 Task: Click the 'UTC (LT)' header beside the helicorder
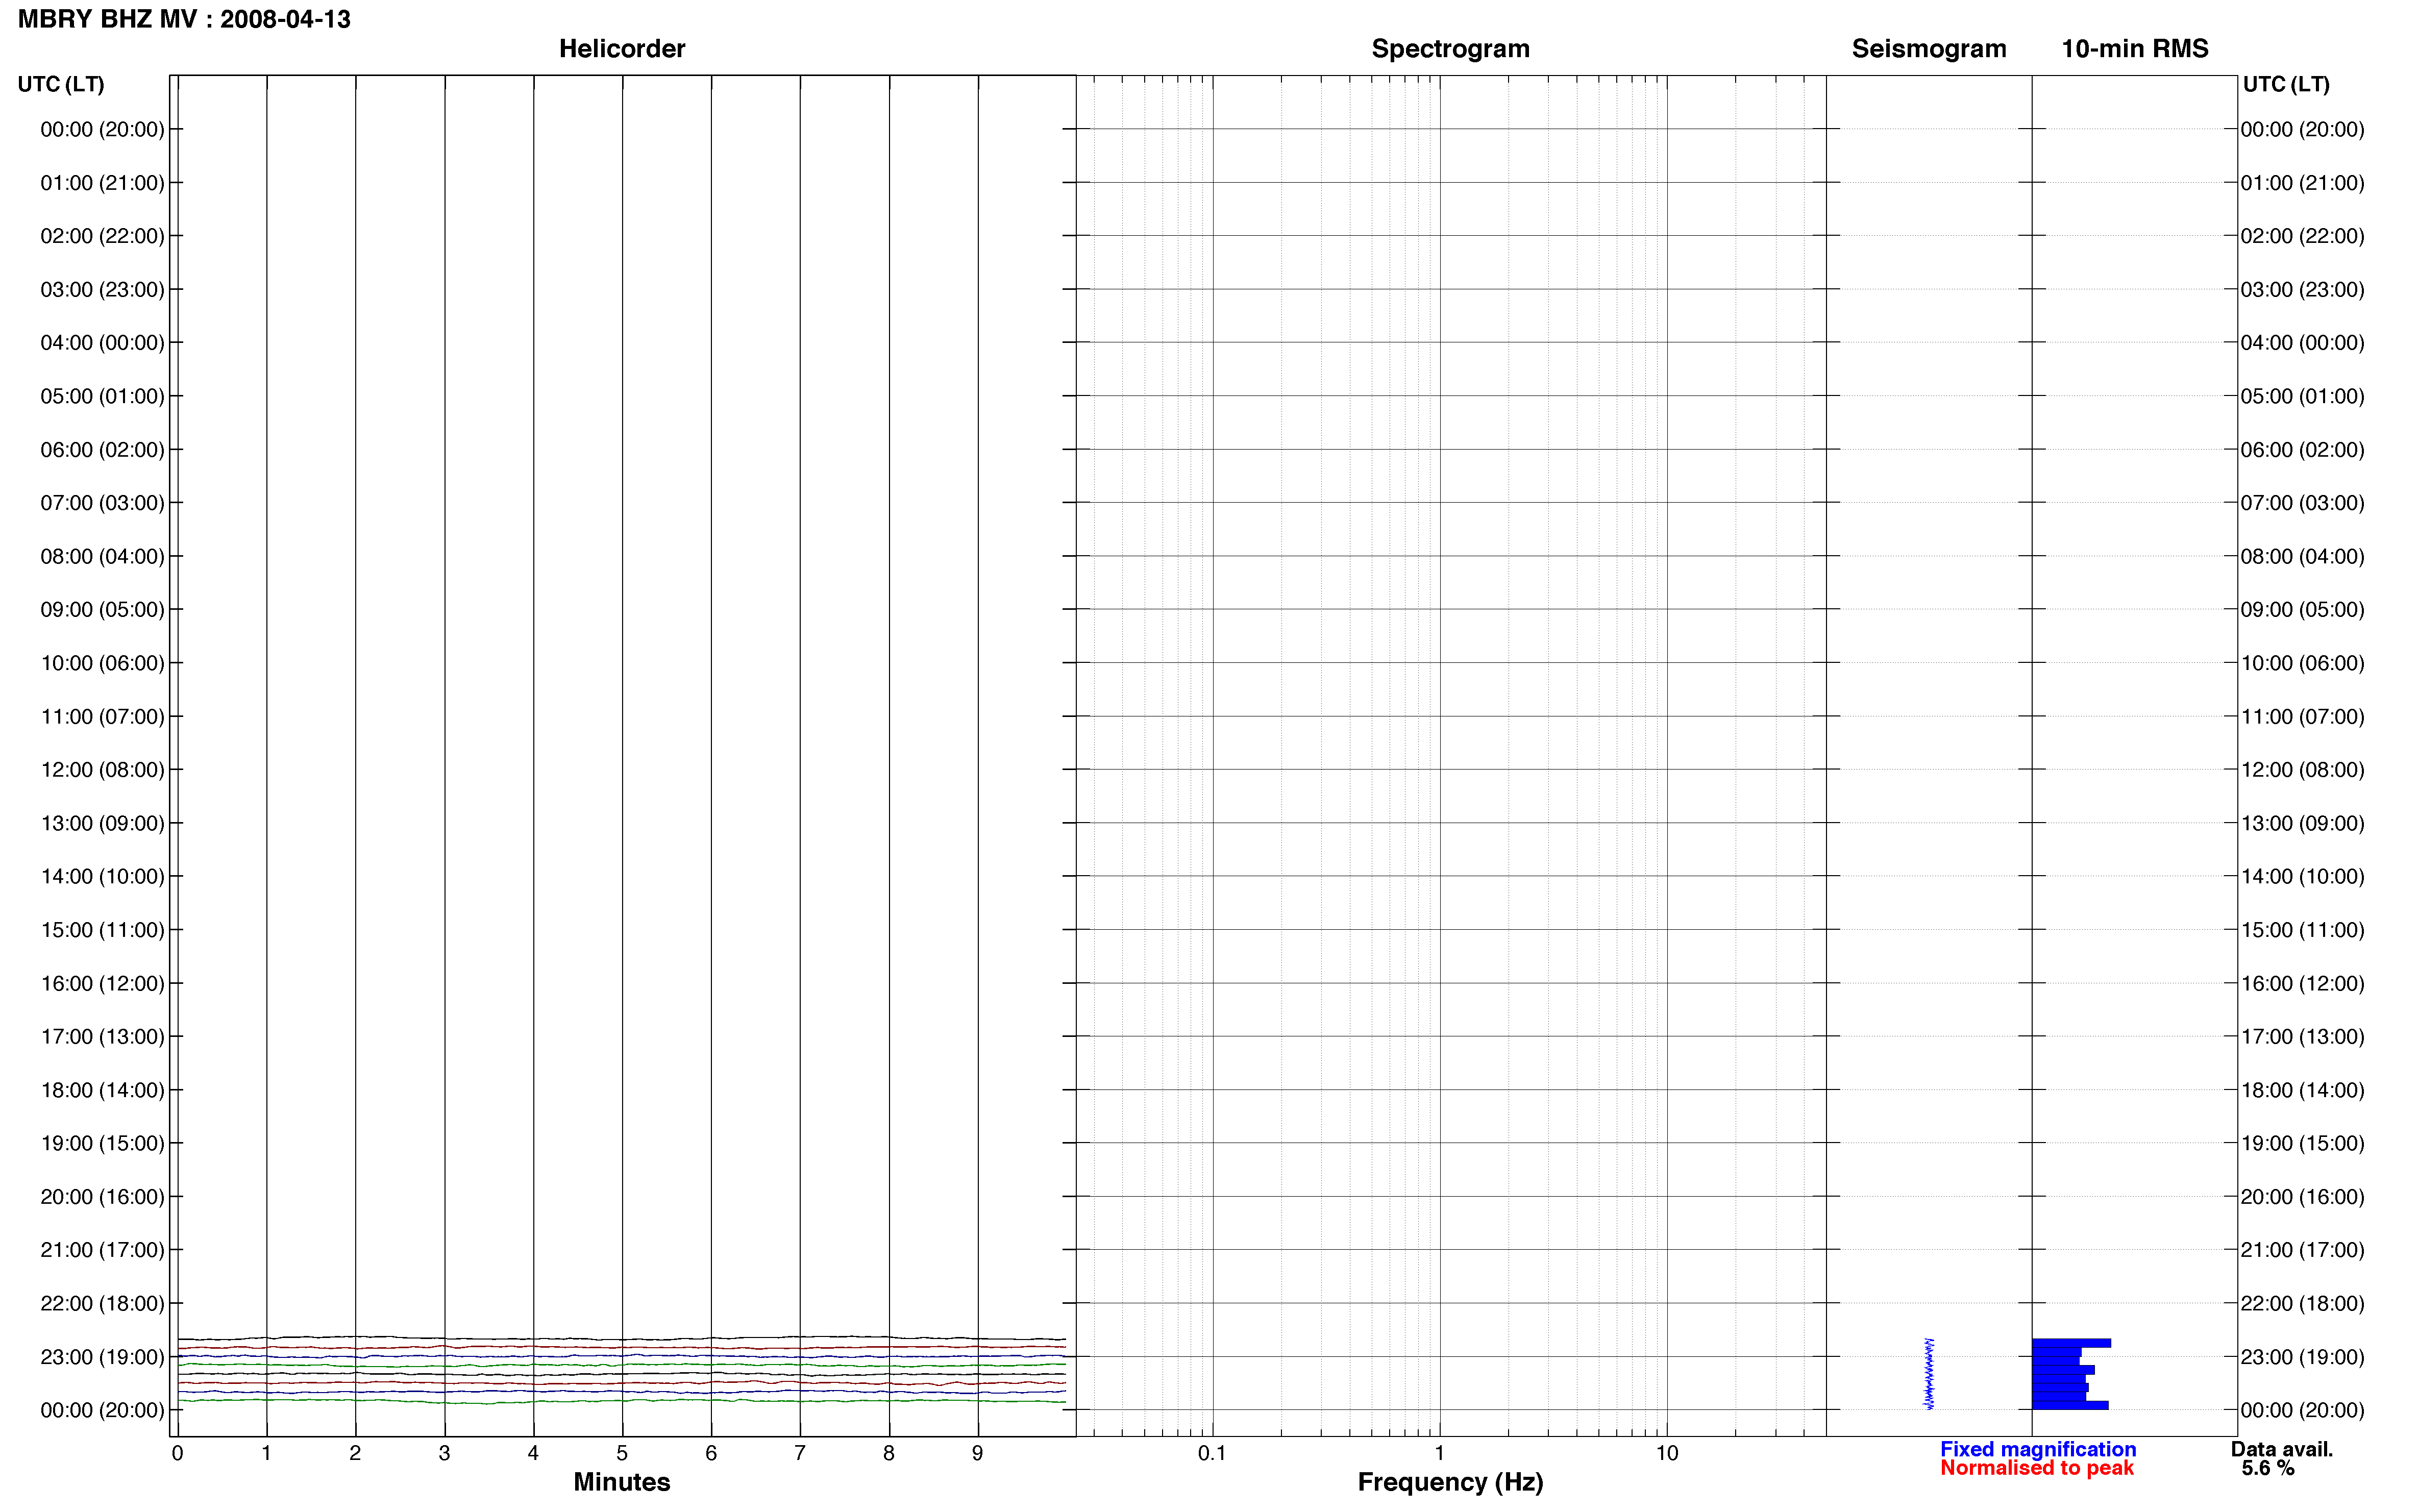pos(61,84)
